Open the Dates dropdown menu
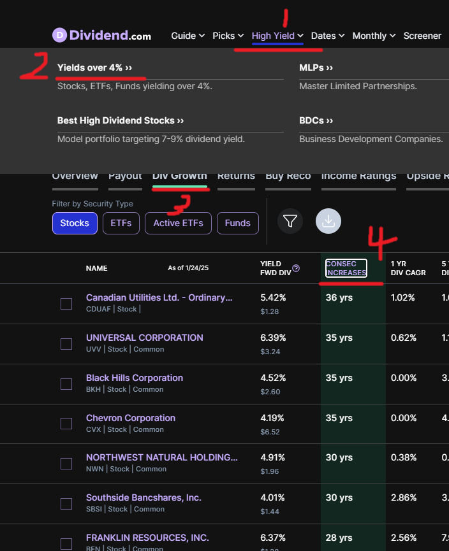The width and height of the screenshot is (449, 551). pyautogui.click(x=328, y=36)
